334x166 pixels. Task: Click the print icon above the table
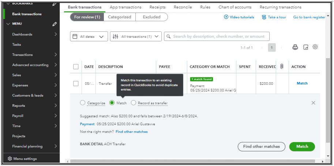point(295,47)
